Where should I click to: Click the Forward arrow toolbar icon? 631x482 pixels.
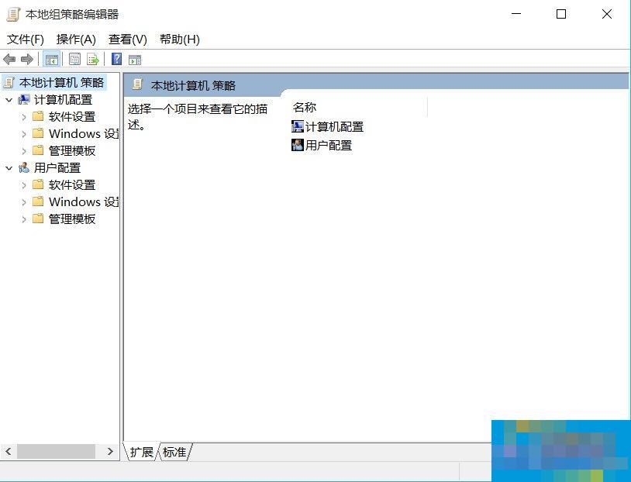click(27, 60)
